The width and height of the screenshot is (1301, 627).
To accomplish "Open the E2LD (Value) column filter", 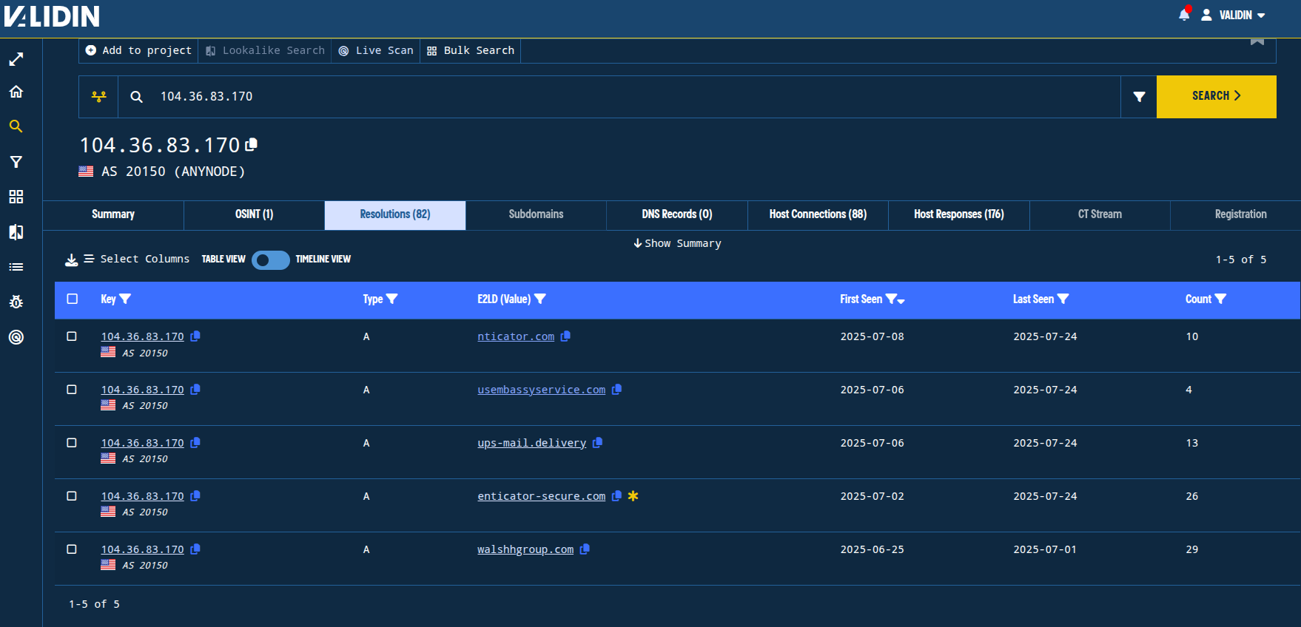I will coord(540,299).
